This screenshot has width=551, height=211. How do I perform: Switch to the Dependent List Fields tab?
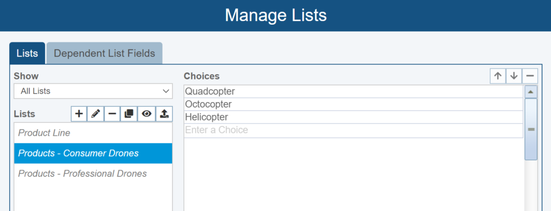point(104,53)
